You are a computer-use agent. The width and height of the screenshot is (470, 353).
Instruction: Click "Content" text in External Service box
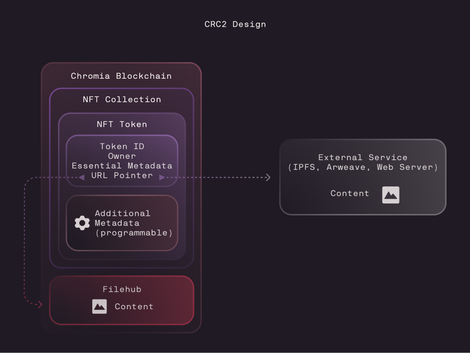coord(349,193)
